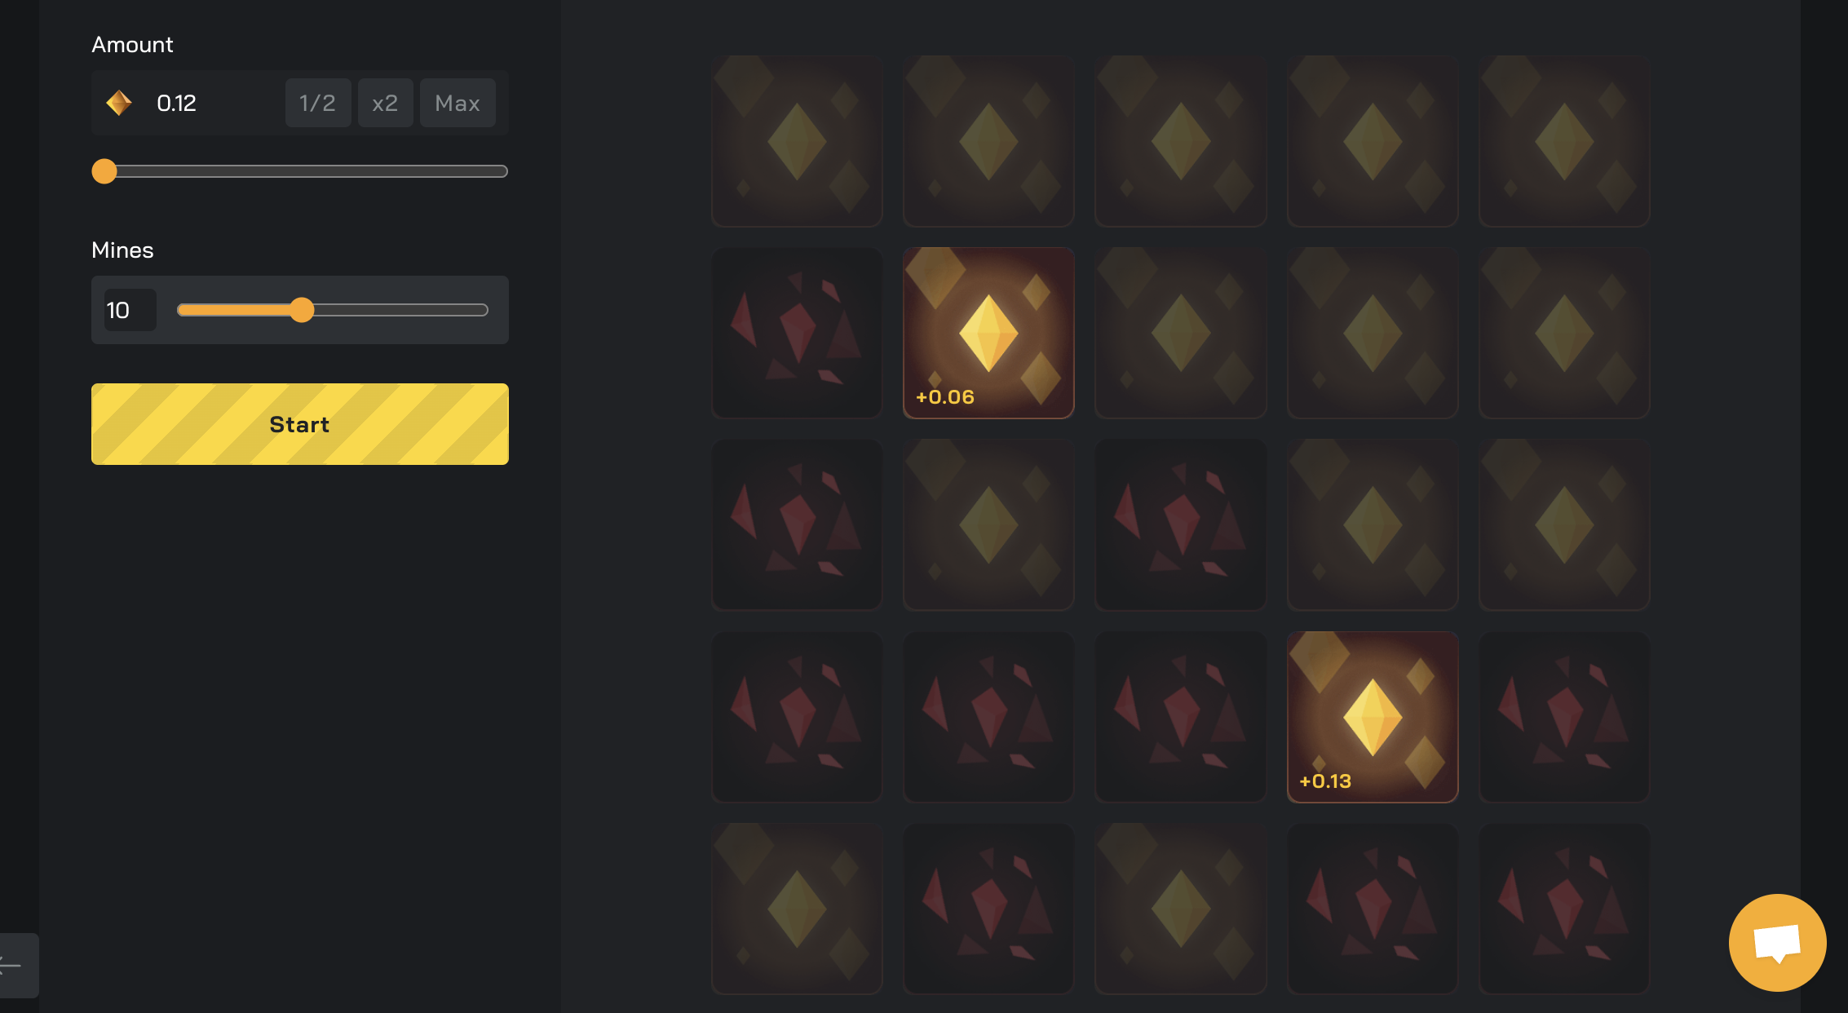Click the red mine tile left of +0.06

[x=797, y=333]
